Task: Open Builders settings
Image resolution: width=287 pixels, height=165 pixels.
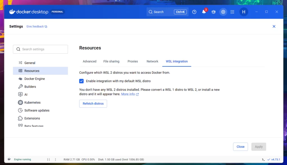Action: pos(40,87)
